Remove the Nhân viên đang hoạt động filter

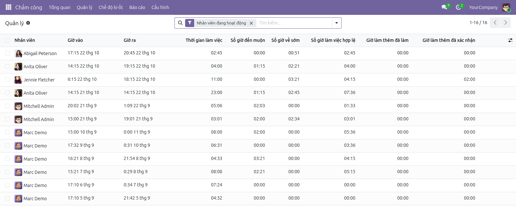tap(251, 23)
